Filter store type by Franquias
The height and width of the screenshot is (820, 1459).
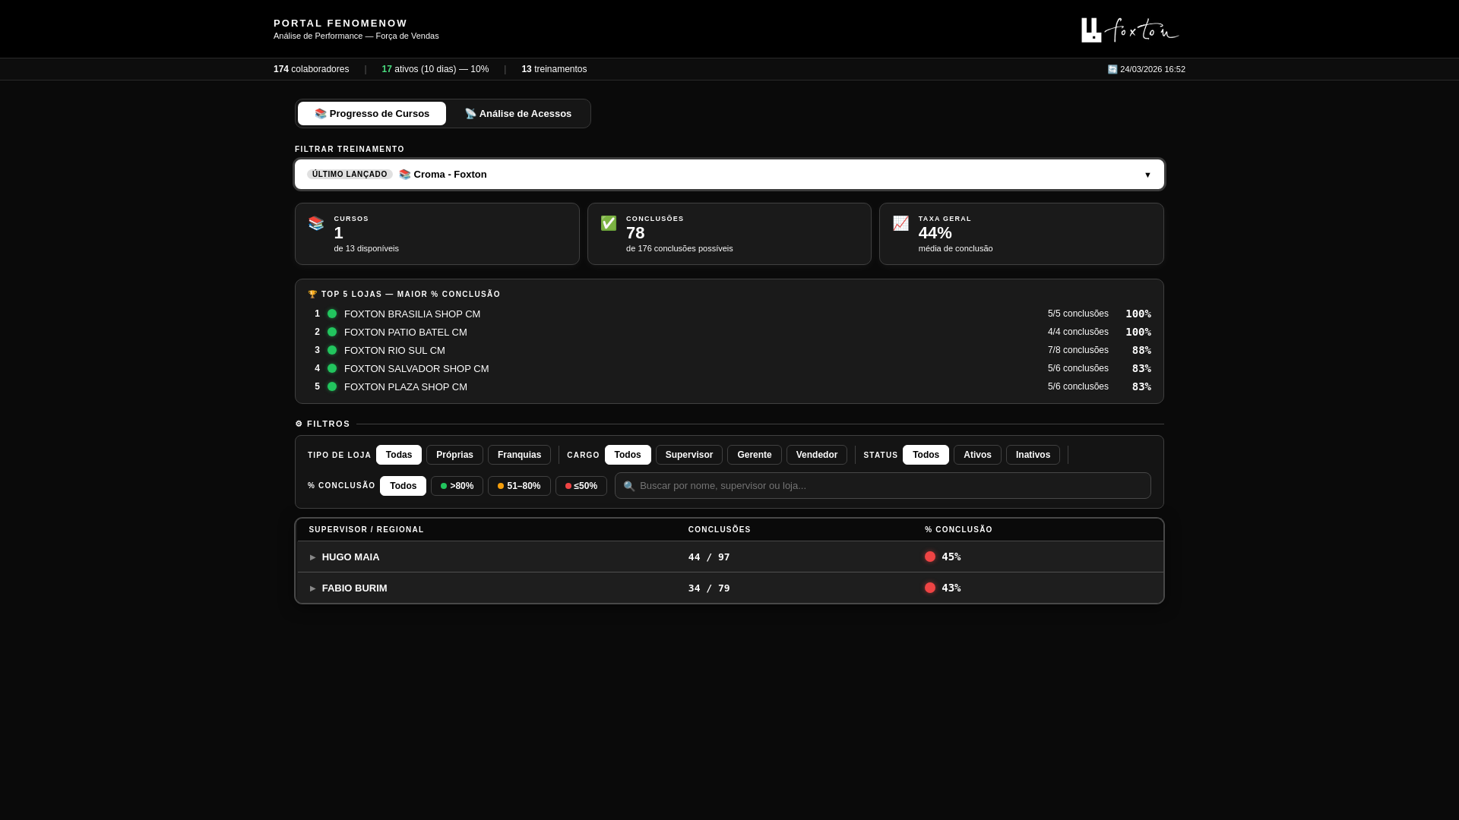point(519,455)
